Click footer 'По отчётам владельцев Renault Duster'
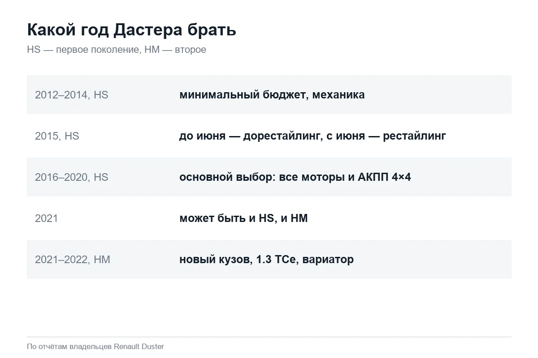The image size is (538, 358). coord(95,347)
